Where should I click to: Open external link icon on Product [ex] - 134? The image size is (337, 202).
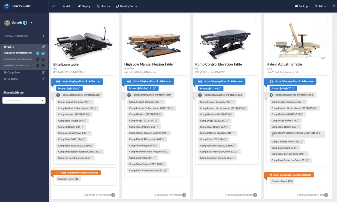79,89
